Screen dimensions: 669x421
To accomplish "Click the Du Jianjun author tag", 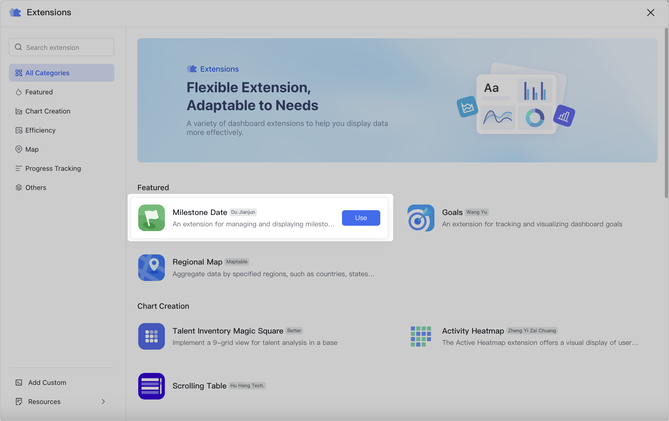I will point(243,212).
